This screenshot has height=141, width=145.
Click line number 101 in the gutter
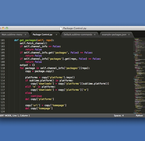tap(3, 40)
